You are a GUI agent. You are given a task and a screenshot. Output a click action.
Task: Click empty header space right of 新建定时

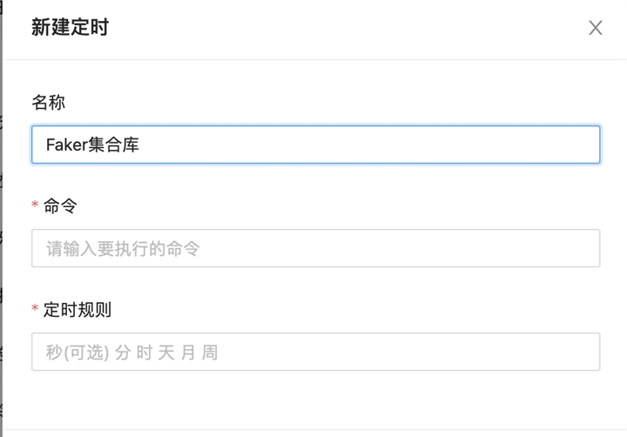coord(348,28)
